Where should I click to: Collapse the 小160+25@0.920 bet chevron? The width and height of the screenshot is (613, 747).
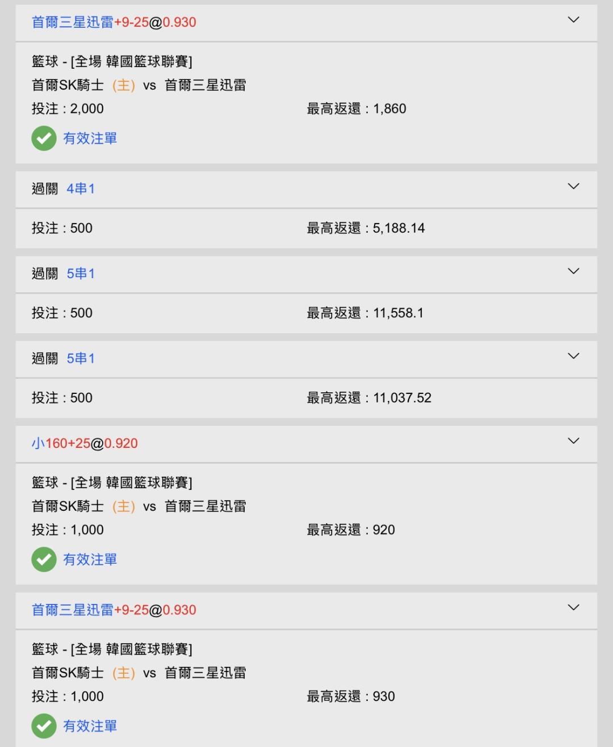click(573, 441)
